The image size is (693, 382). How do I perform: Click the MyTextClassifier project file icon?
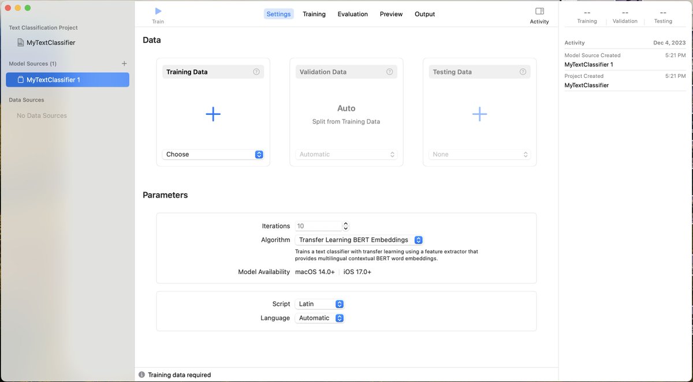point(21,43)
